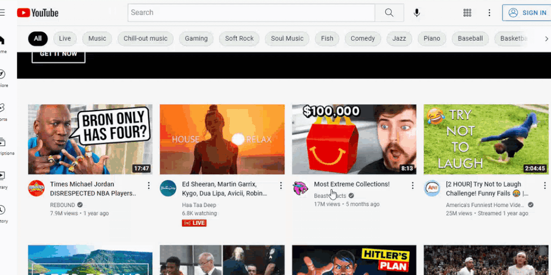Select the Music category chip

(x=97, y=39)
